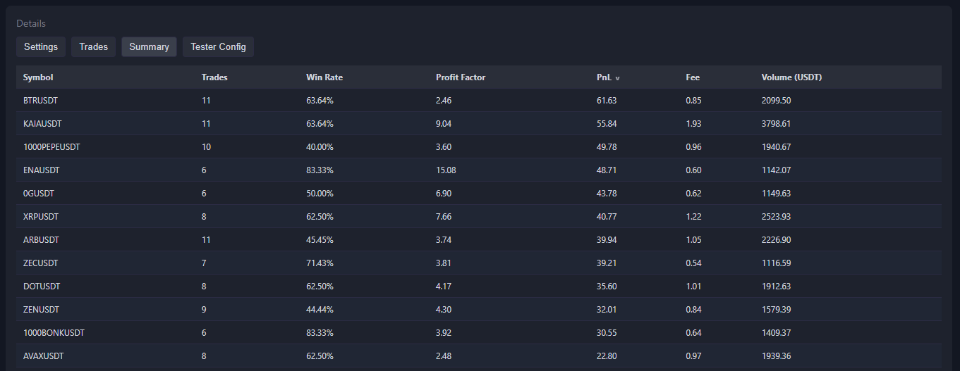Open the Settings tab
This screenshot has height=371, width=960.
point(41,47)
